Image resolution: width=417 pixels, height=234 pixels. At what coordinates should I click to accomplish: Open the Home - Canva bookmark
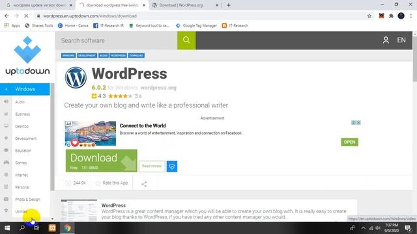click(x=73, y=25)
